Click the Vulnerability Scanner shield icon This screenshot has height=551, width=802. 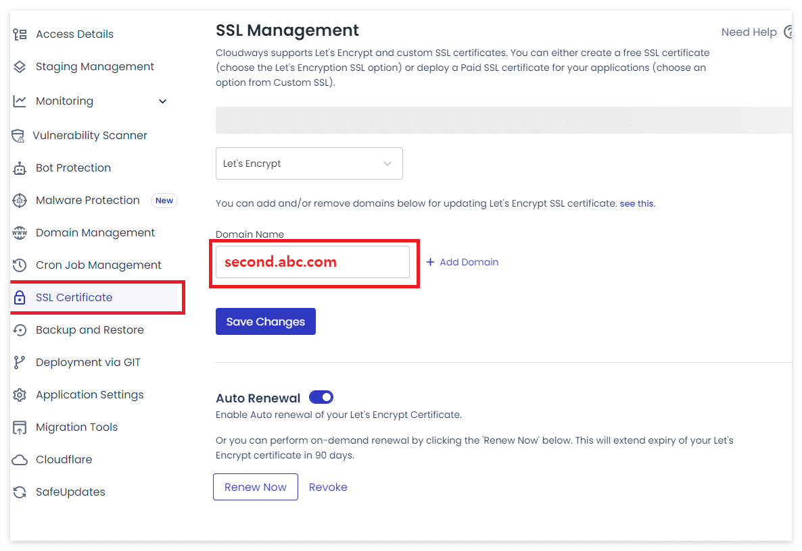coord(18,135)
